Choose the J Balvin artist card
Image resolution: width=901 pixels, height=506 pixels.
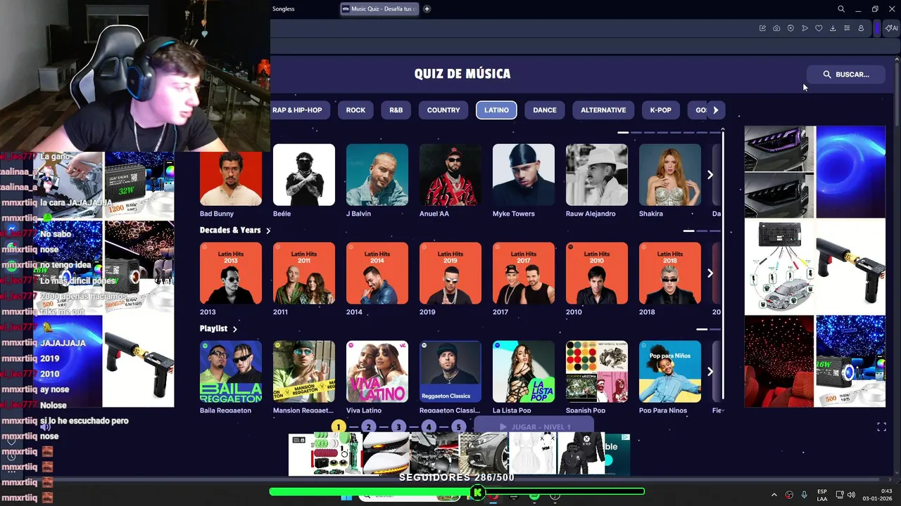coord(377,181)
